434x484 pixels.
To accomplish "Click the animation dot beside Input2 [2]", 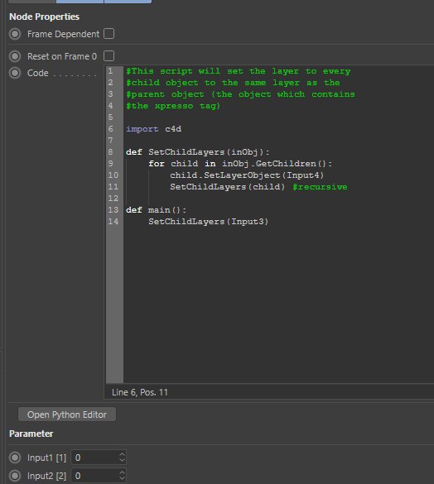I will [15, 476].
